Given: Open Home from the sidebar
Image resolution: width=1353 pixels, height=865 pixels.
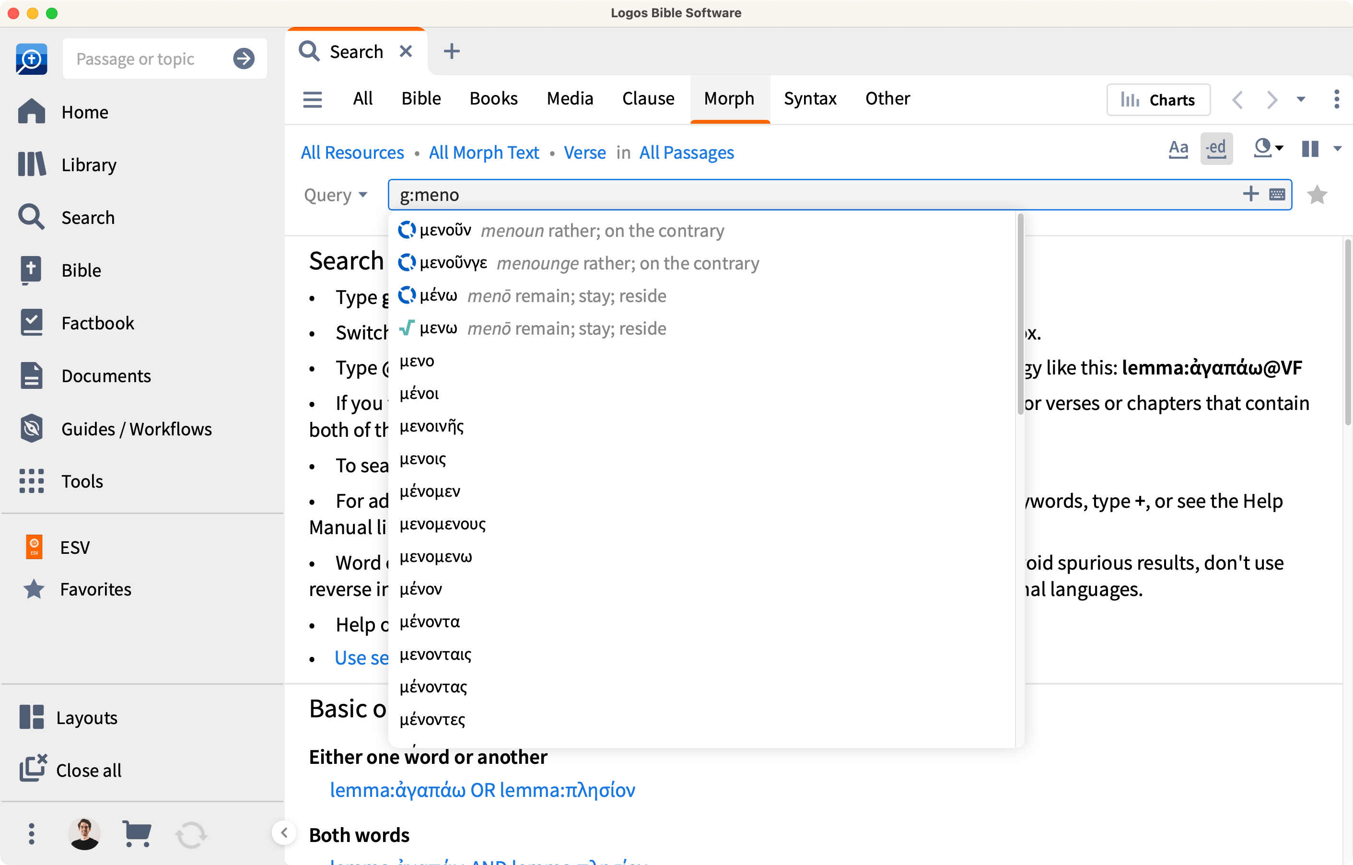Looking at the screenshot, I should (63, 112).
